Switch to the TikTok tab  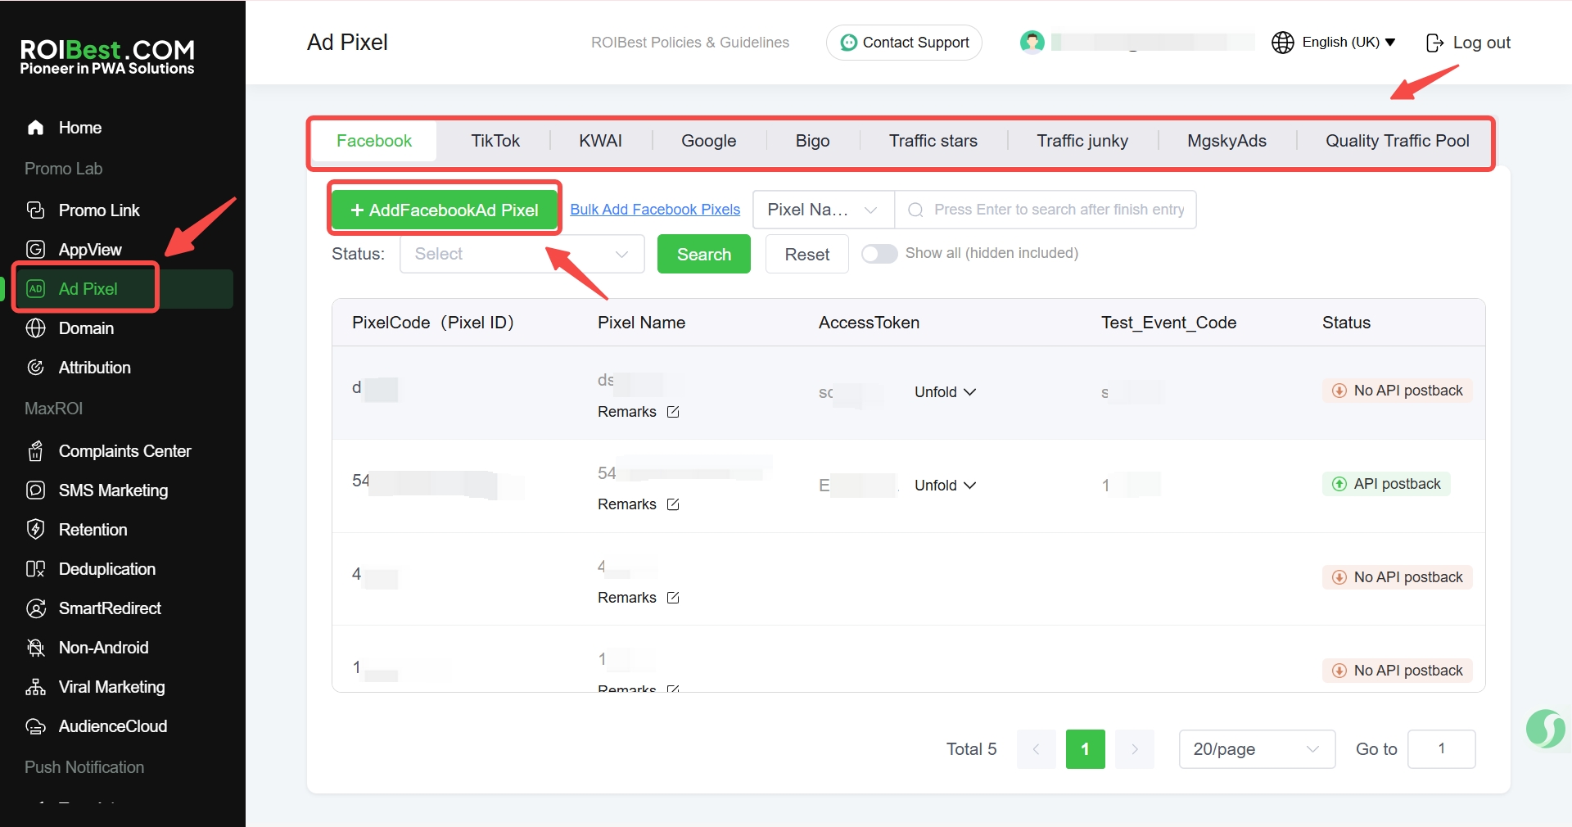pos(495,141)
